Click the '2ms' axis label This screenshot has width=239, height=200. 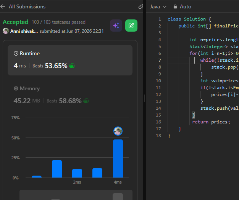pos(77,182)
